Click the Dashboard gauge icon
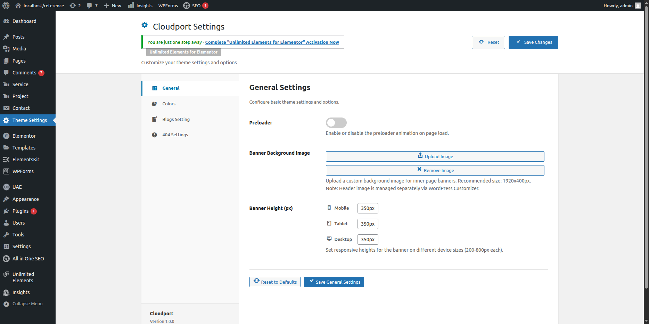Screen dimensions: 649x324 [6, 21]
